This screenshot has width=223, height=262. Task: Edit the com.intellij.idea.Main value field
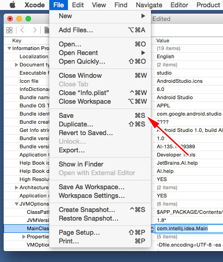tap(188, 228)
